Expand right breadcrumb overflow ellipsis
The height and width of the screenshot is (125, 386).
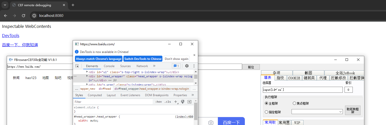194,89
